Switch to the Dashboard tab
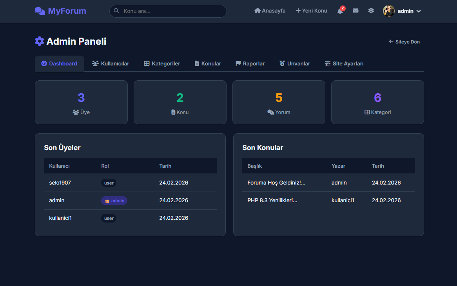The height and width of the screenshot is (286, 457). 60,63
